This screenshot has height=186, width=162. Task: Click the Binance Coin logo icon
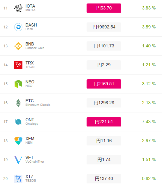18,46
